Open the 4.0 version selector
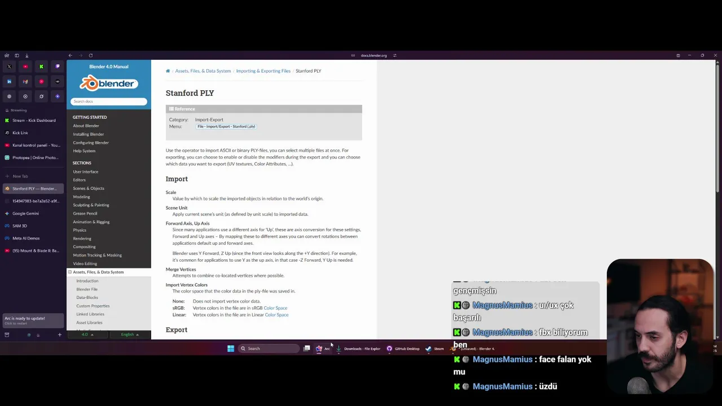The image size is (722, 406). pos(88,335)
